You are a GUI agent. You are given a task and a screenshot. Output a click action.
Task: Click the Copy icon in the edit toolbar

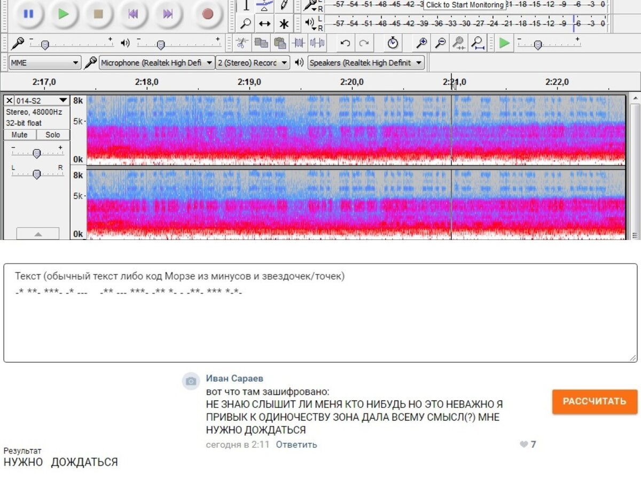pyautogui.click(x=261, y=43)
